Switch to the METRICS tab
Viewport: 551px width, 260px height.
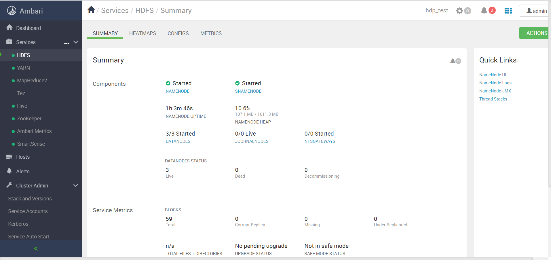(211, 33)
